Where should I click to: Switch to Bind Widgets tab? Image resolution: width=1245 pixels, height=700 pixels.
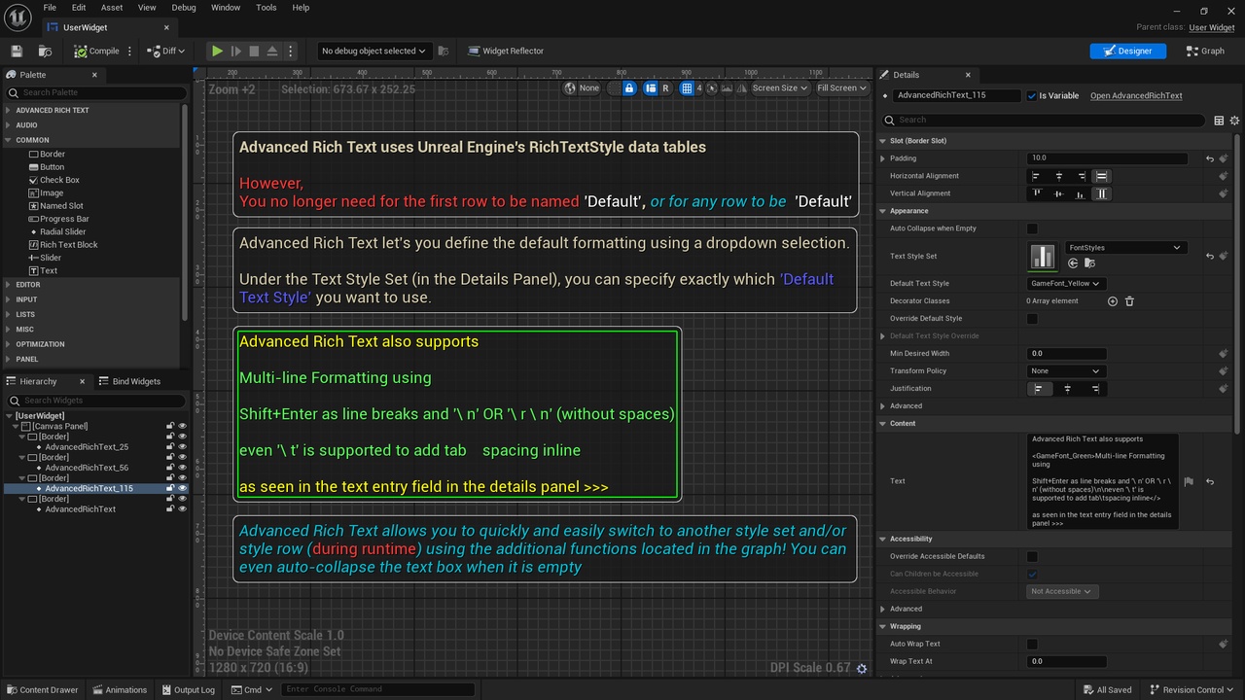[x=128, y=381]
